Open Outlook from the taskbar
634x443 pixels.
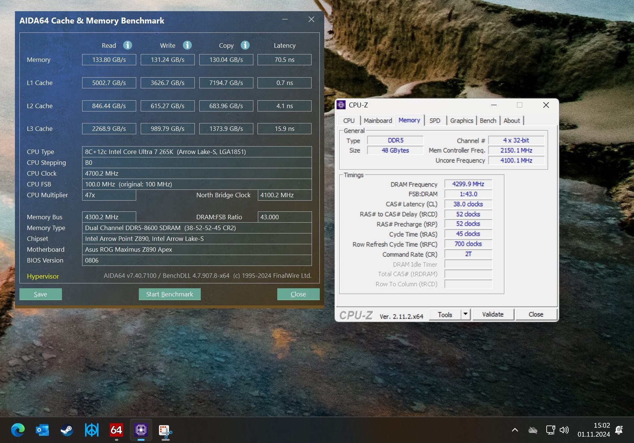click(x=42, y=430)
